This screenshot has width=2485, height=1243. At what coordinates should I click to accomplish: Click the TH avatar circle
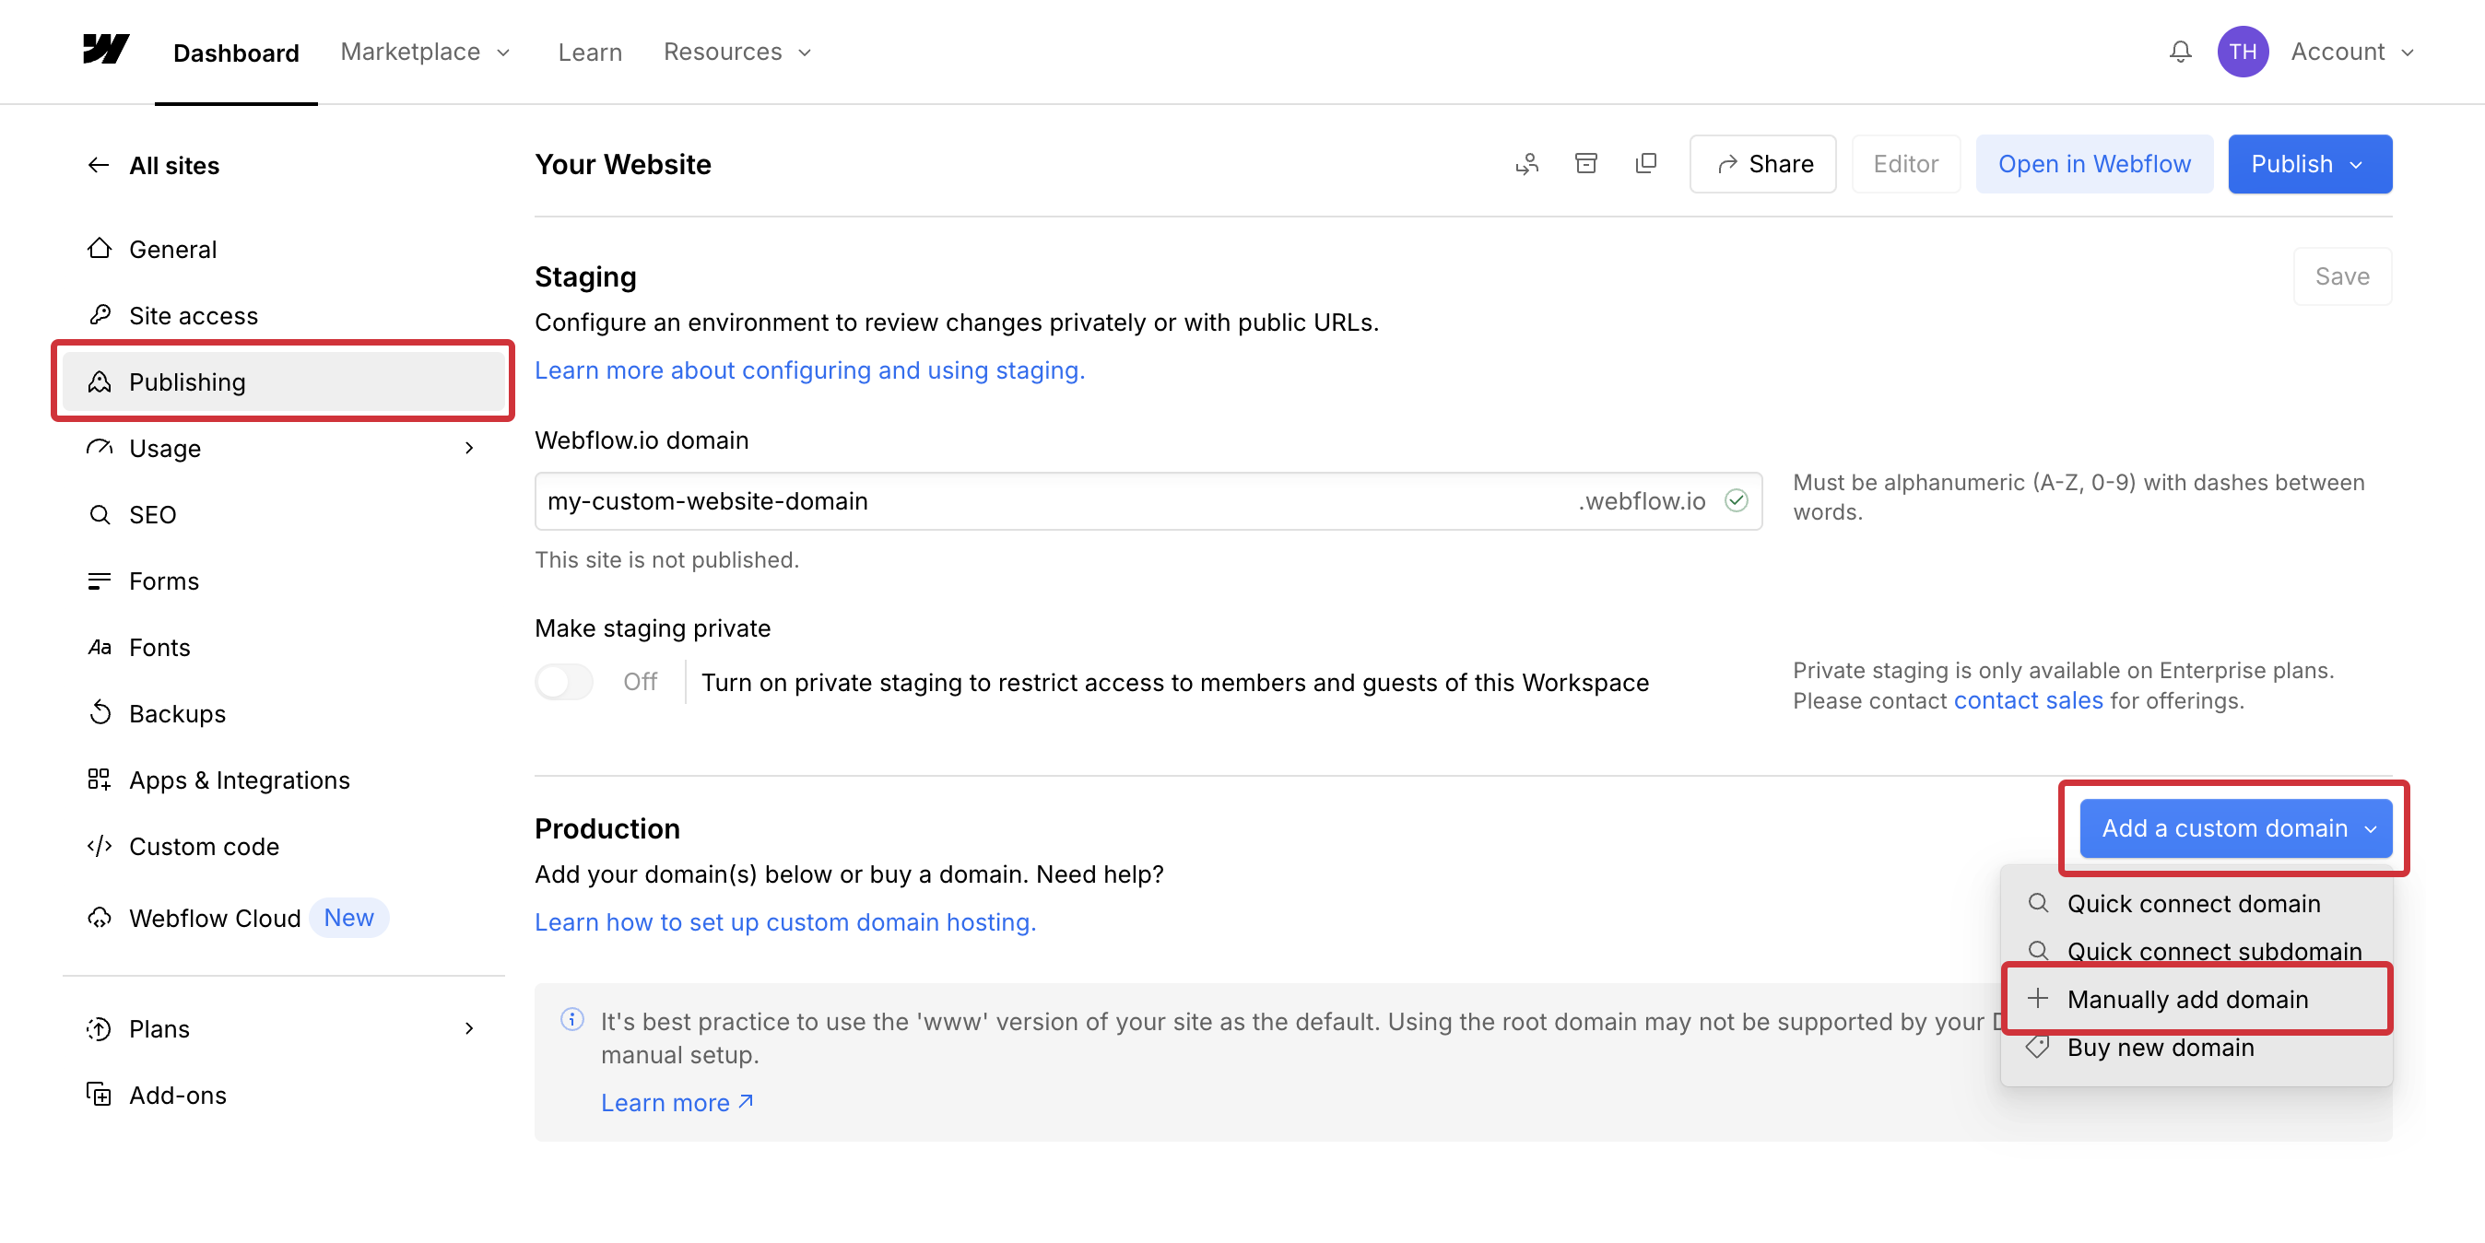2243,51
